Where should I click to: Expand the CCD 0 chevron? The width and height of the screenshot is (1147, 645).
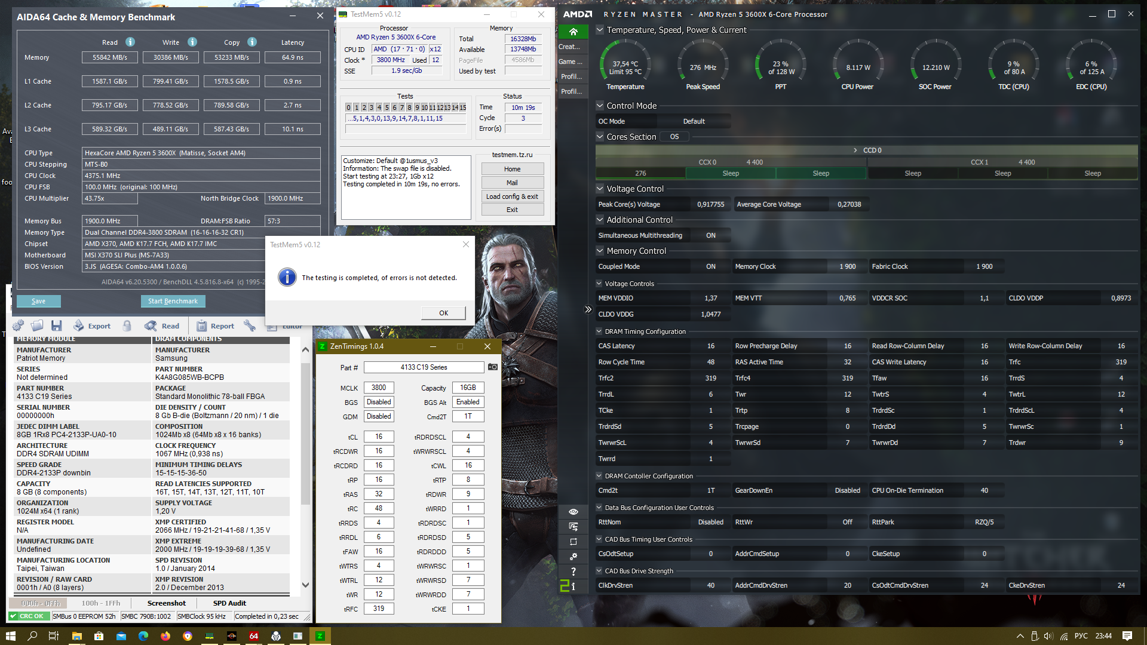click(855, 150)
